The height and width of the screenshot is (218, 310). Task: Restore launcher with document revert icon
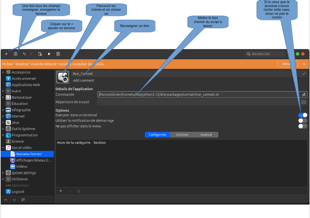40,54
